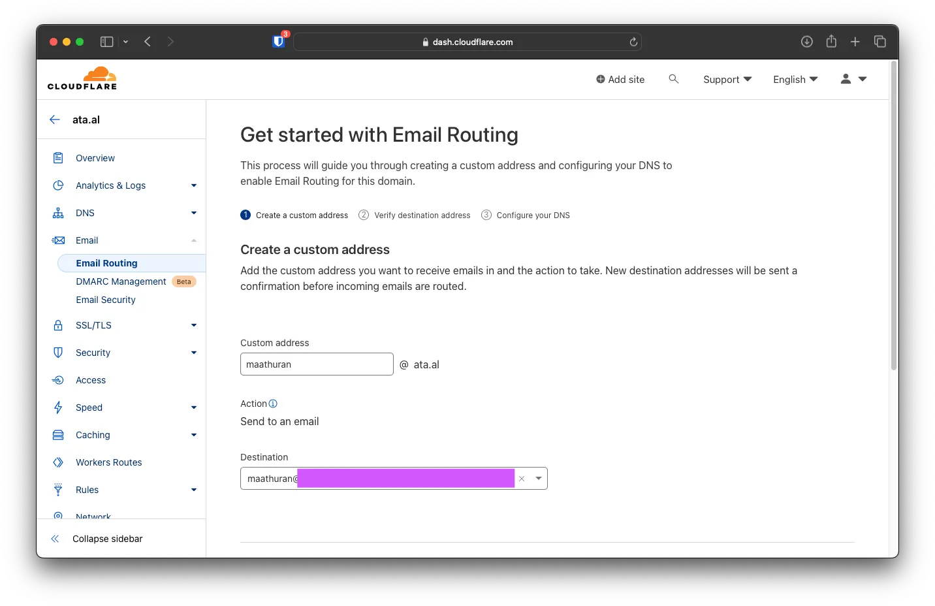This screenshot has height=606, width=935.
Task: Click the Bitwarden extension icon
Action: [279, 41]
